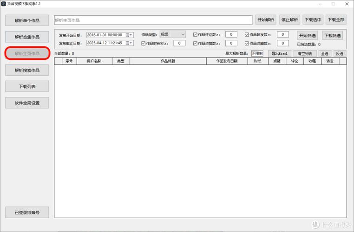The image size is (354, 232).
Task: Toggle 作品时长秒 checkbox
Action: point(143,43)
